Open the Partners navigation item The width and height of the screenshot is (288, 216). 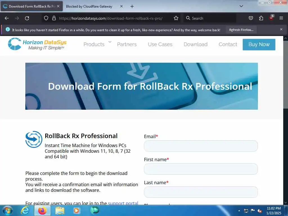click(127, 44)
